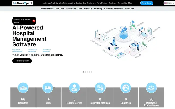
Task: Click the Dedicated Professionals team icon
Action: (151, 88)
